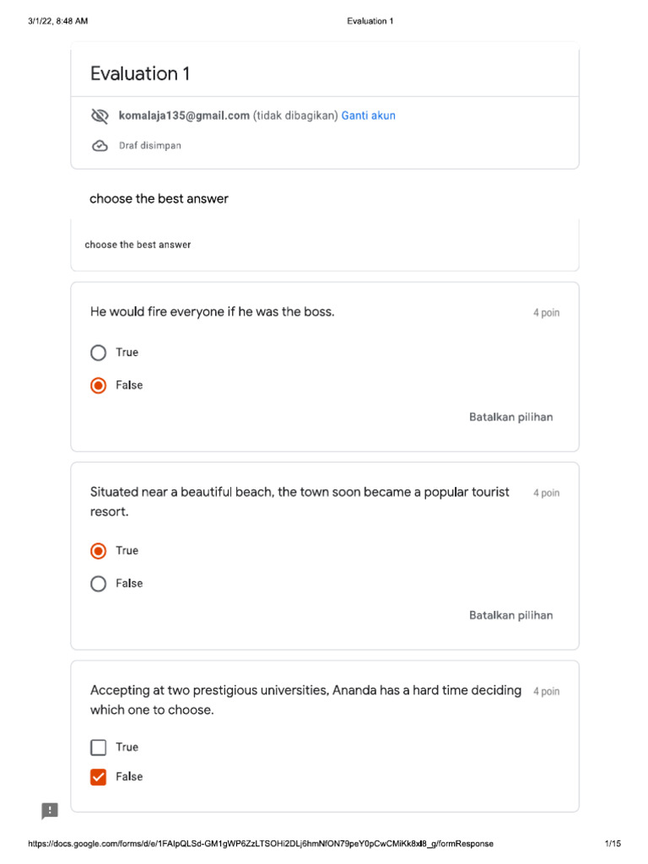Click the Ganti akun link
This screenshot has height=864, width=648.
[x=368, y=116]
